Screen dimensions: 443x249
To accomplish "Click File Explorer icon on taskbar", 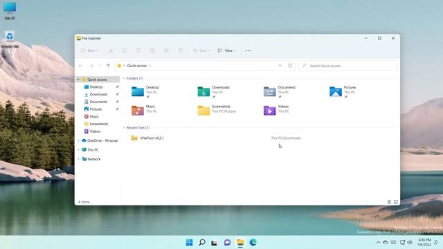I will point(240,242).
